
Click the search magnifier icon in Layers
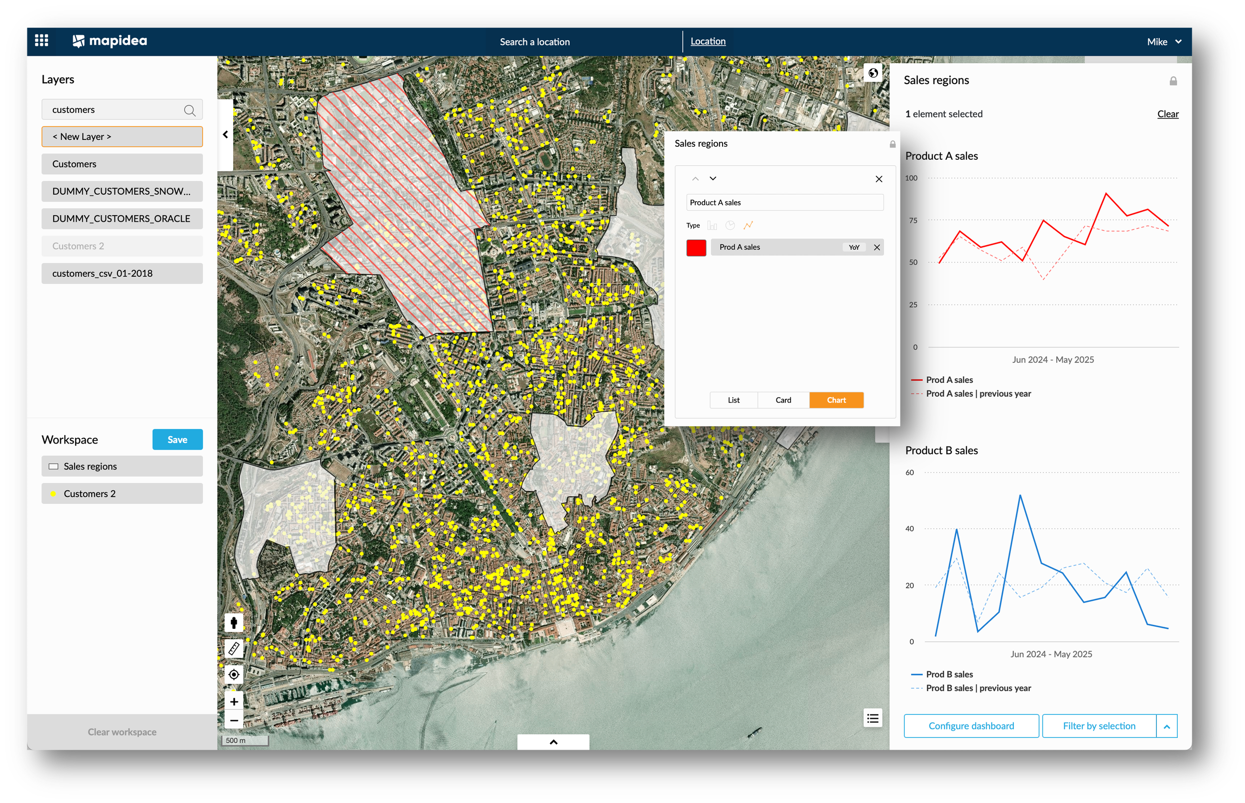click(x=189, y=110)
